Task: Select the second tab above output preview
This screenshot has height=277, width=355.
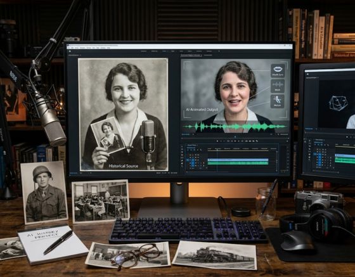Action: click(208, 55)
